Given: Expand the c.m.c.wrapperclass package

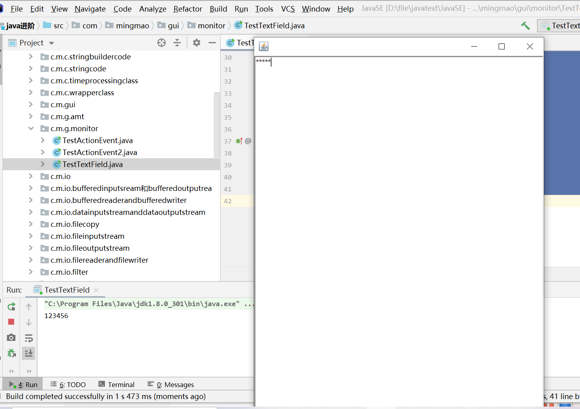Looking at the screenshot, I should pyautogui.click(x=31, y=92).
